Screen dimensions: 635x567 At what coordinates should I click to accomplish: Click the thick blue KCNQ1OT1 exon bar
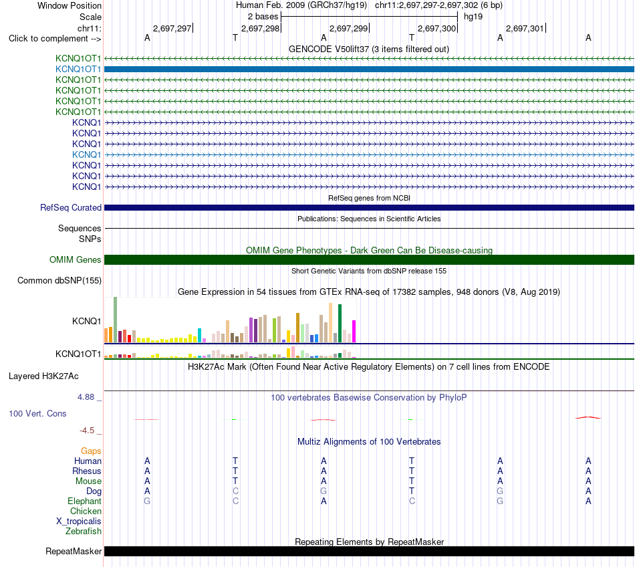pos(370,70)
